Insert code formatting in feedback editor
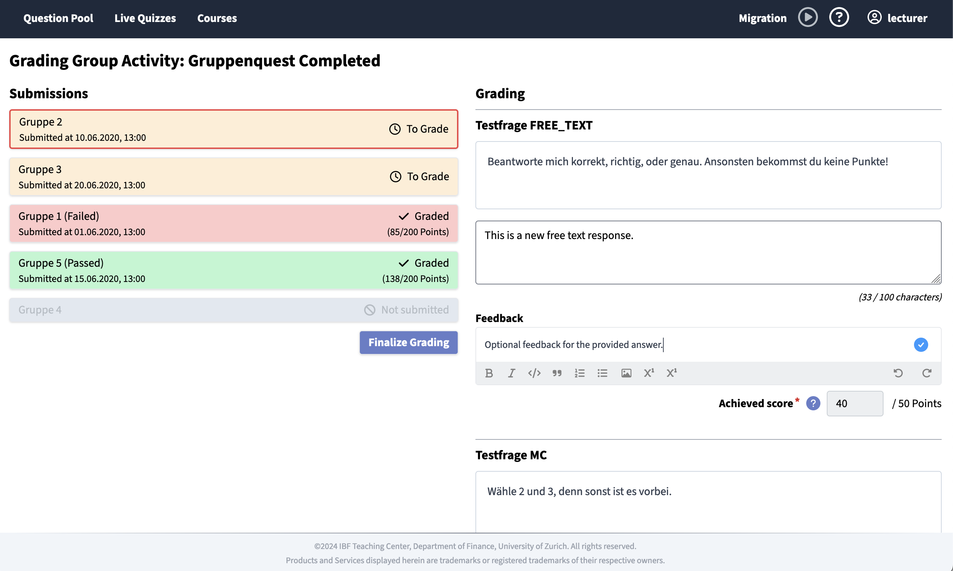Image resolution: width=953 pixels, height=571 pixels. [x=534, y=373]
